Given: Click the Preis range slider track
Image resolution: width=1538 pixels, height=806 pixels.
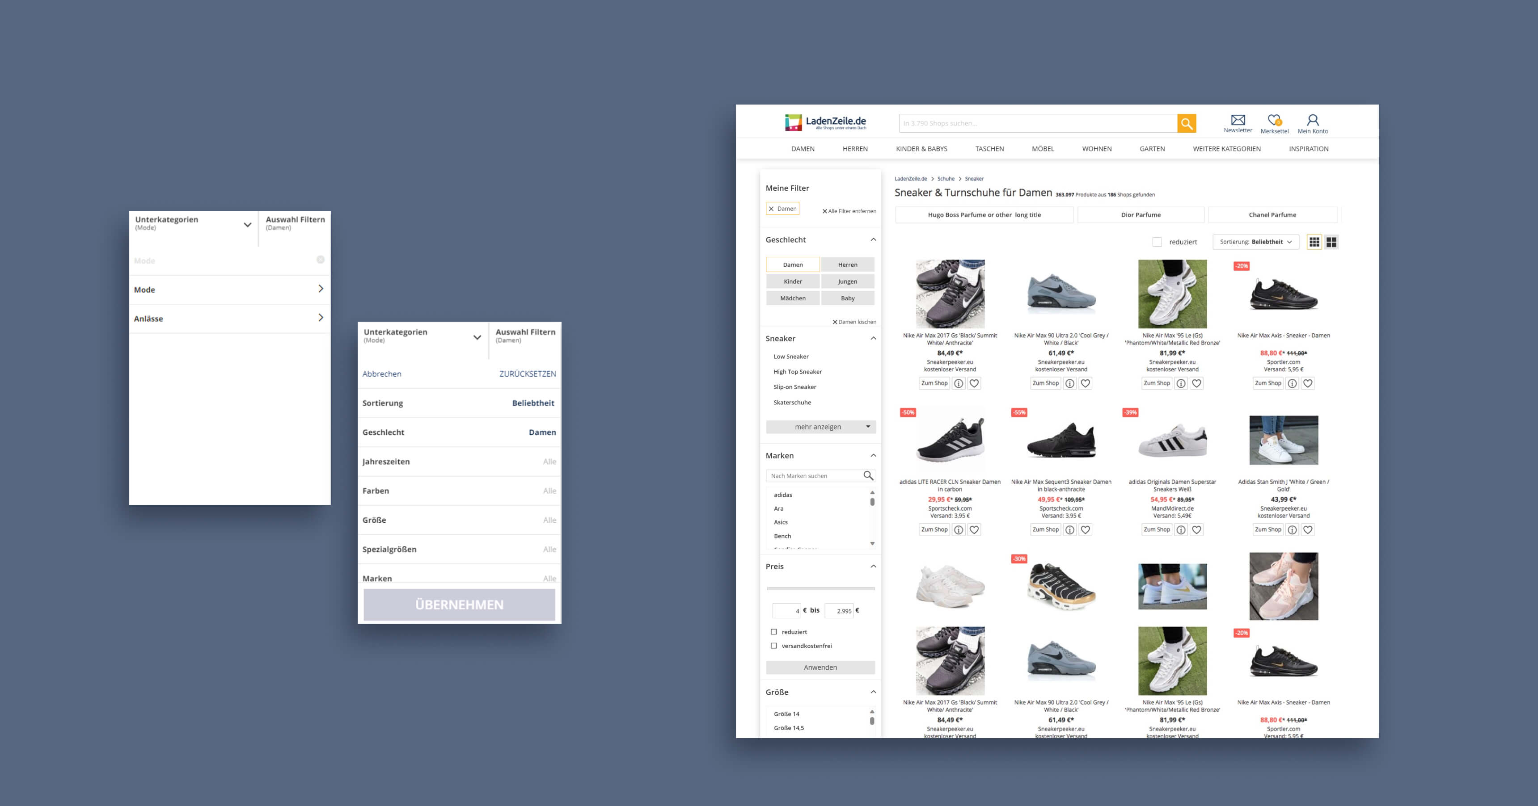Looking at the screenshot, I should coord(820,589).
